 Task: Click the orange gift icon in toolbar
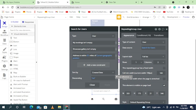tap(119, 17)
